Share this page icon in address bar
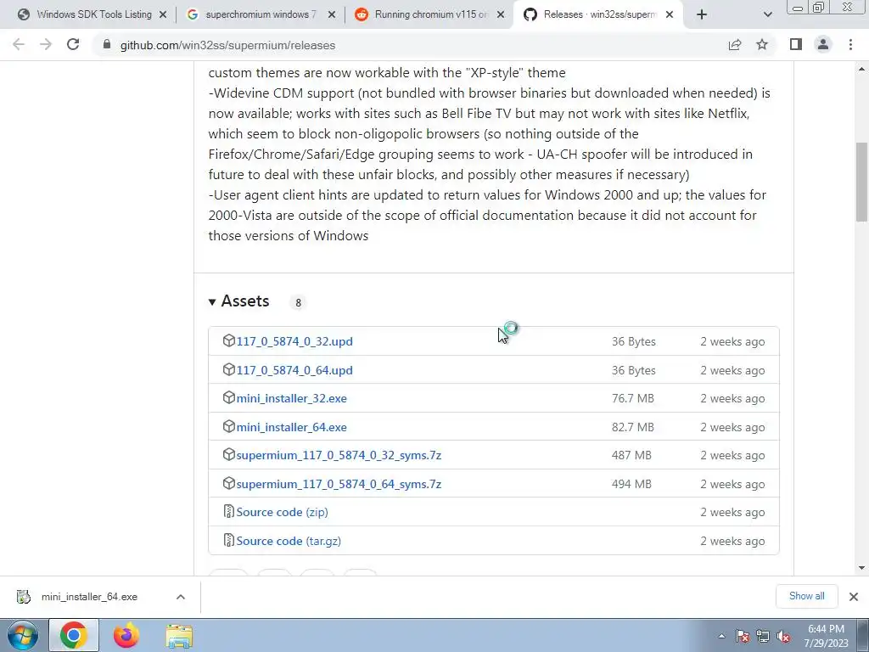Viewport: 869px width, 652px height. [x=735, y=44]
